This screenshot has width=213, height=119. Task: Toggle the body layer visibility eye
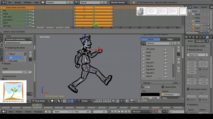[168, 56]
